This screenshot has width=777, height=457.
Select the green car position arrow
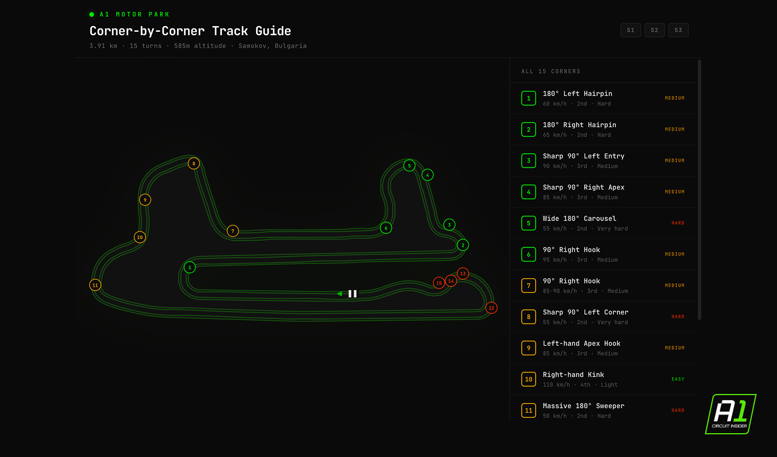click(339, 294)
